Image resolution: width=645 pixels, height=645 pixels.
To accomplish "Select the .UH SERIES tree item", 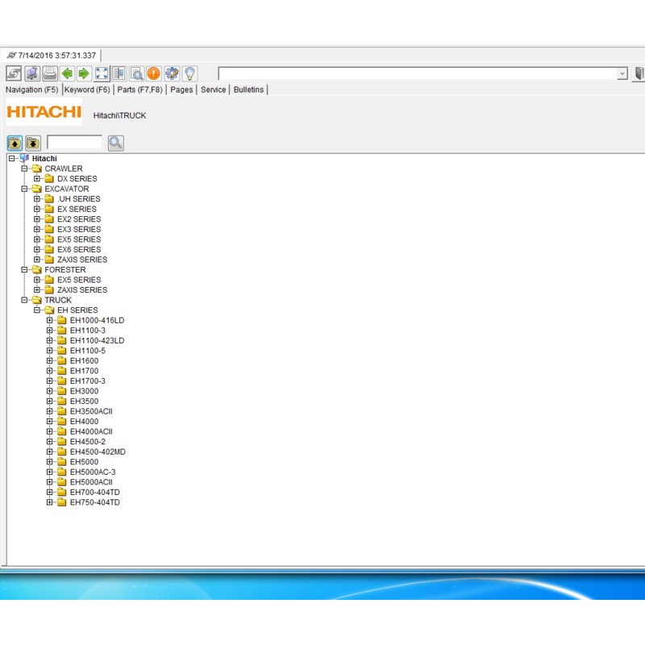I will [x=78, y=199].
